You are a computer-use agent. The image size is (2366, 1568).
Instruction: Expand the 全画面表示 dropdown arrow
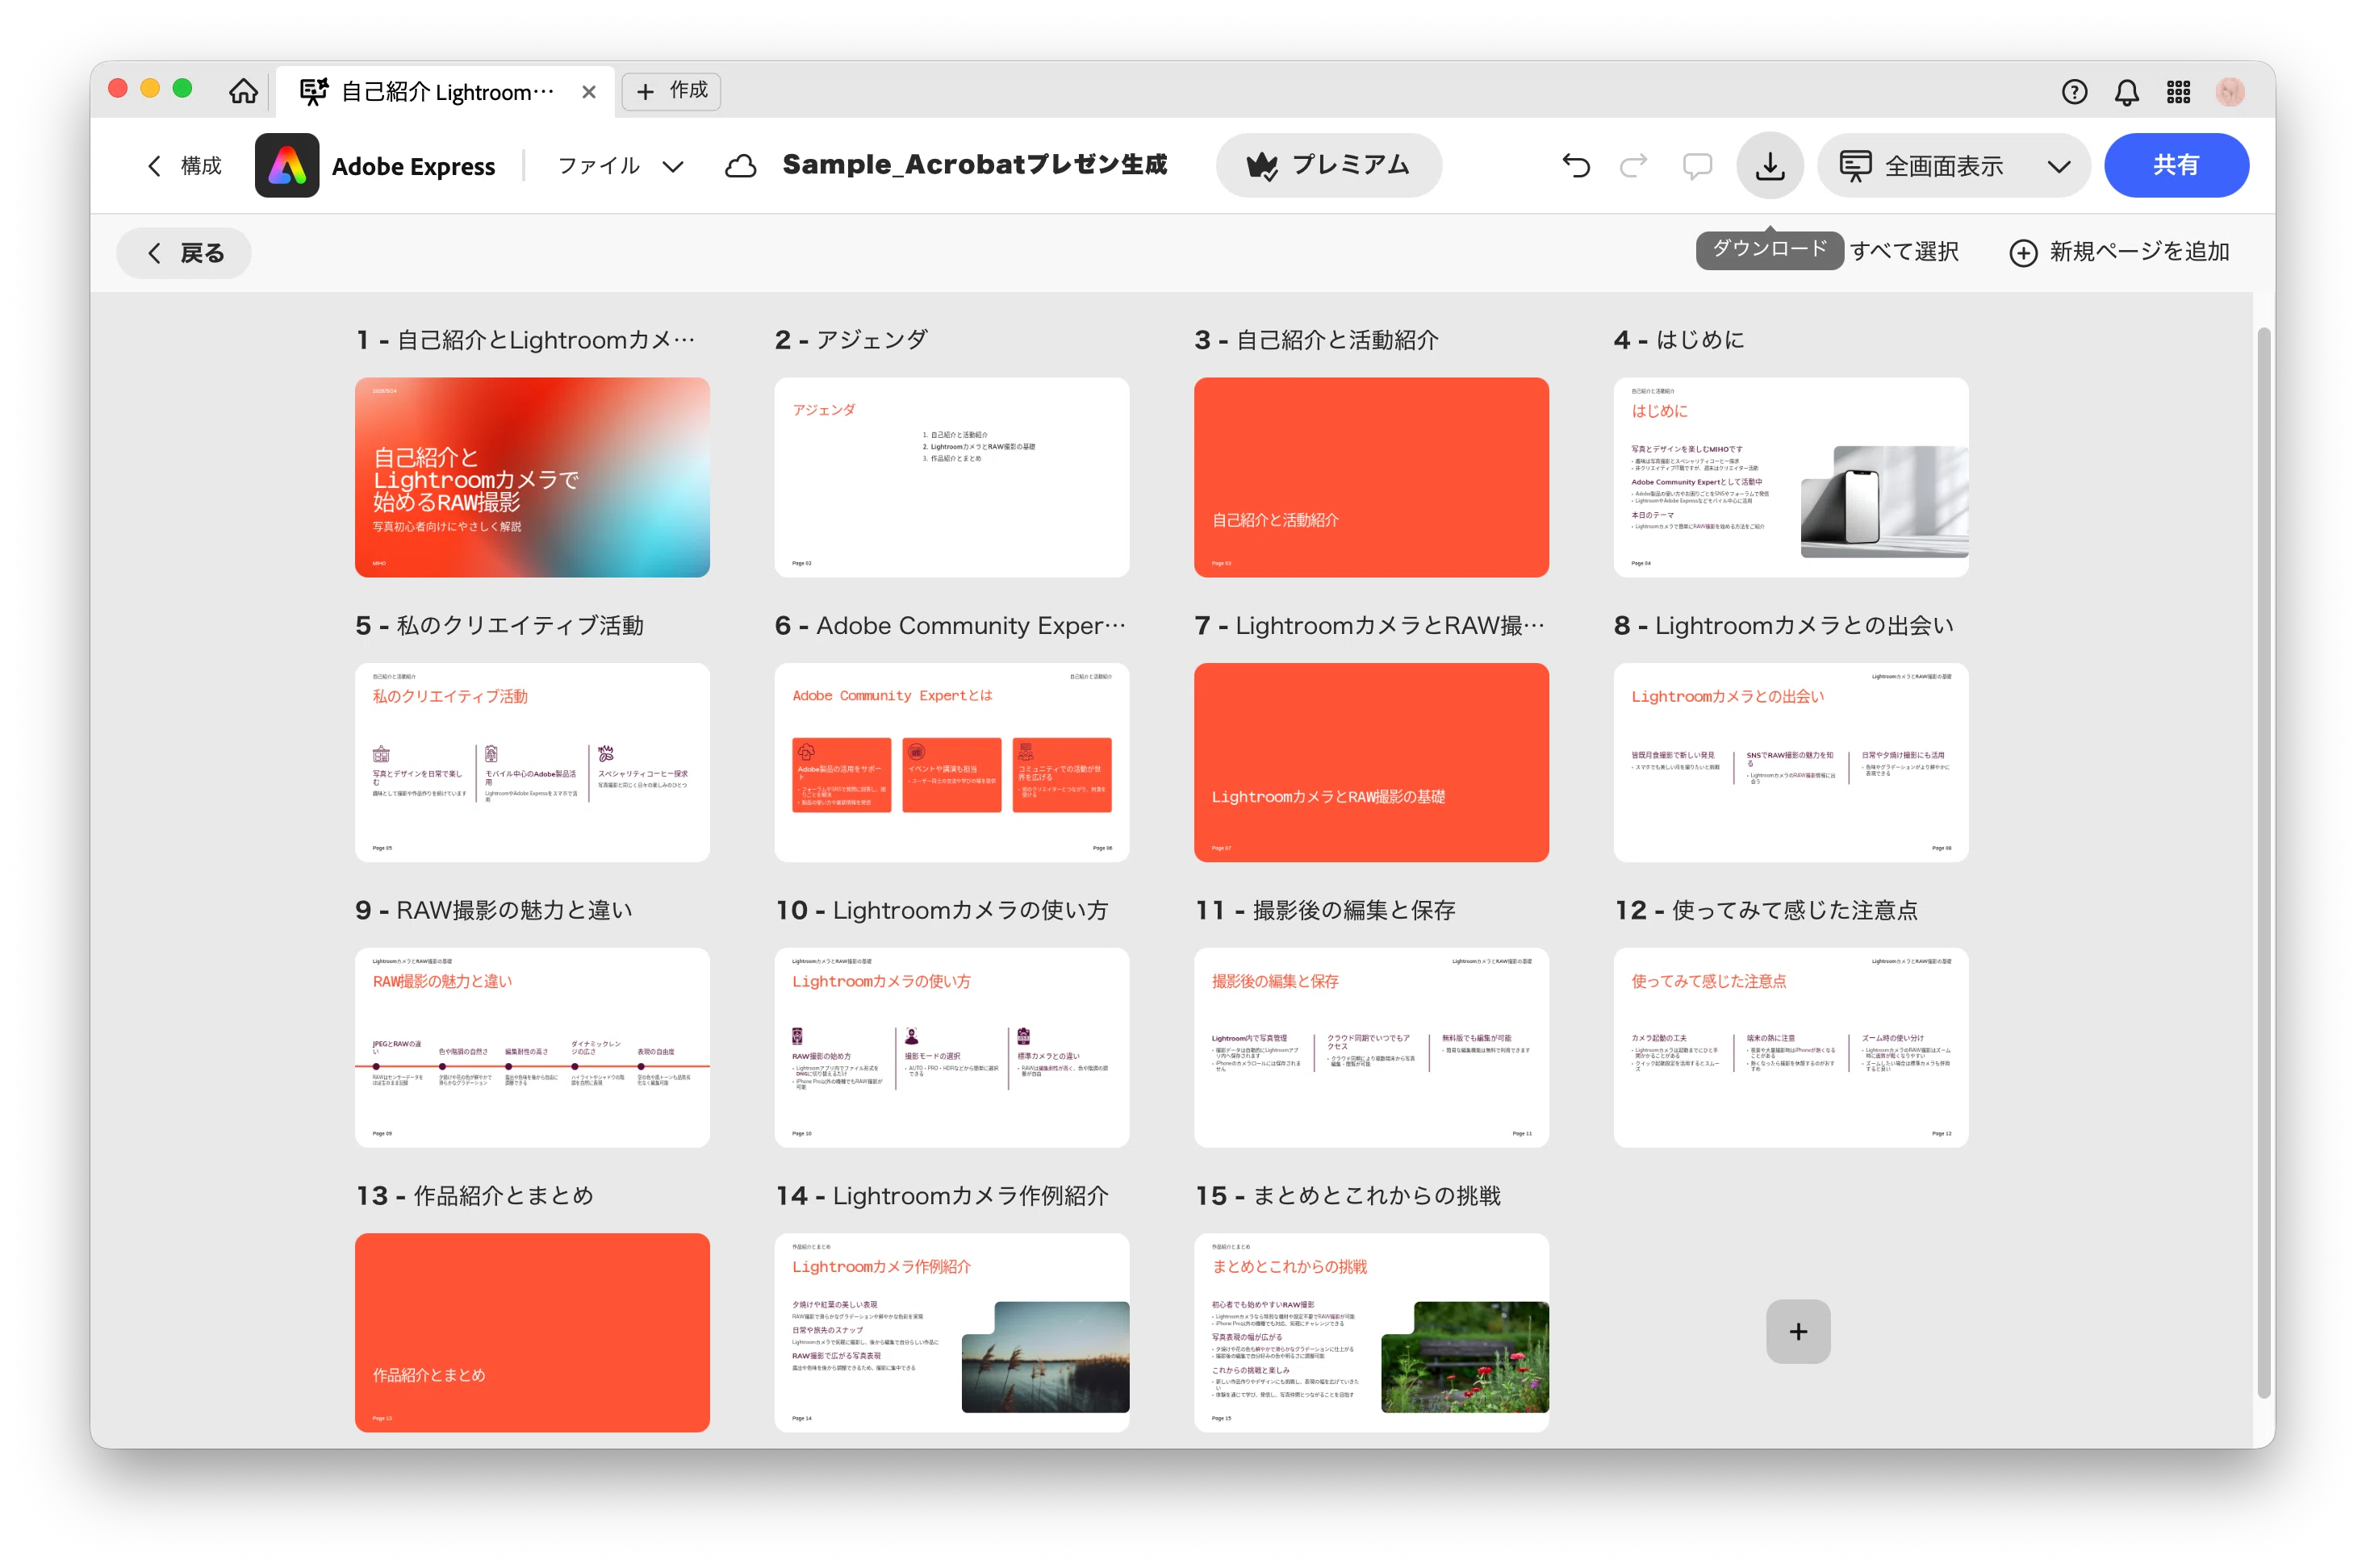pos(2058,166)
